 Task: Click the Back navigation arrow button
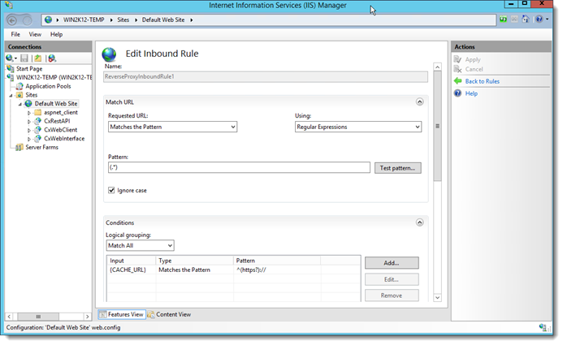tap(12, 20)
